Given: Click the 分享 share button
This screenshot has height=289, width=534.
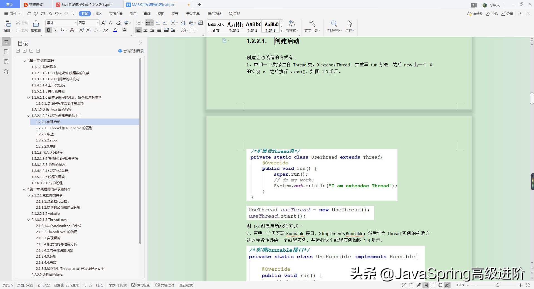Looking at the screenshot, I should (x=507, y=14).
